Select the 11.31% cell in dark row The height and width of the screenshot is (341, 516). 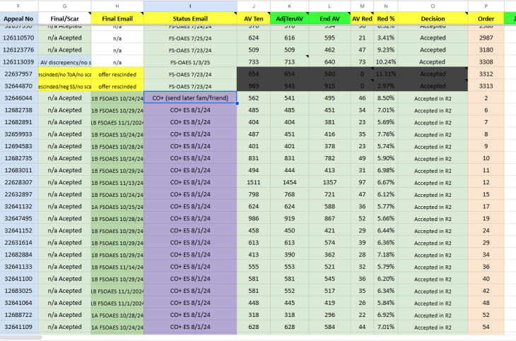click(385, 74)
